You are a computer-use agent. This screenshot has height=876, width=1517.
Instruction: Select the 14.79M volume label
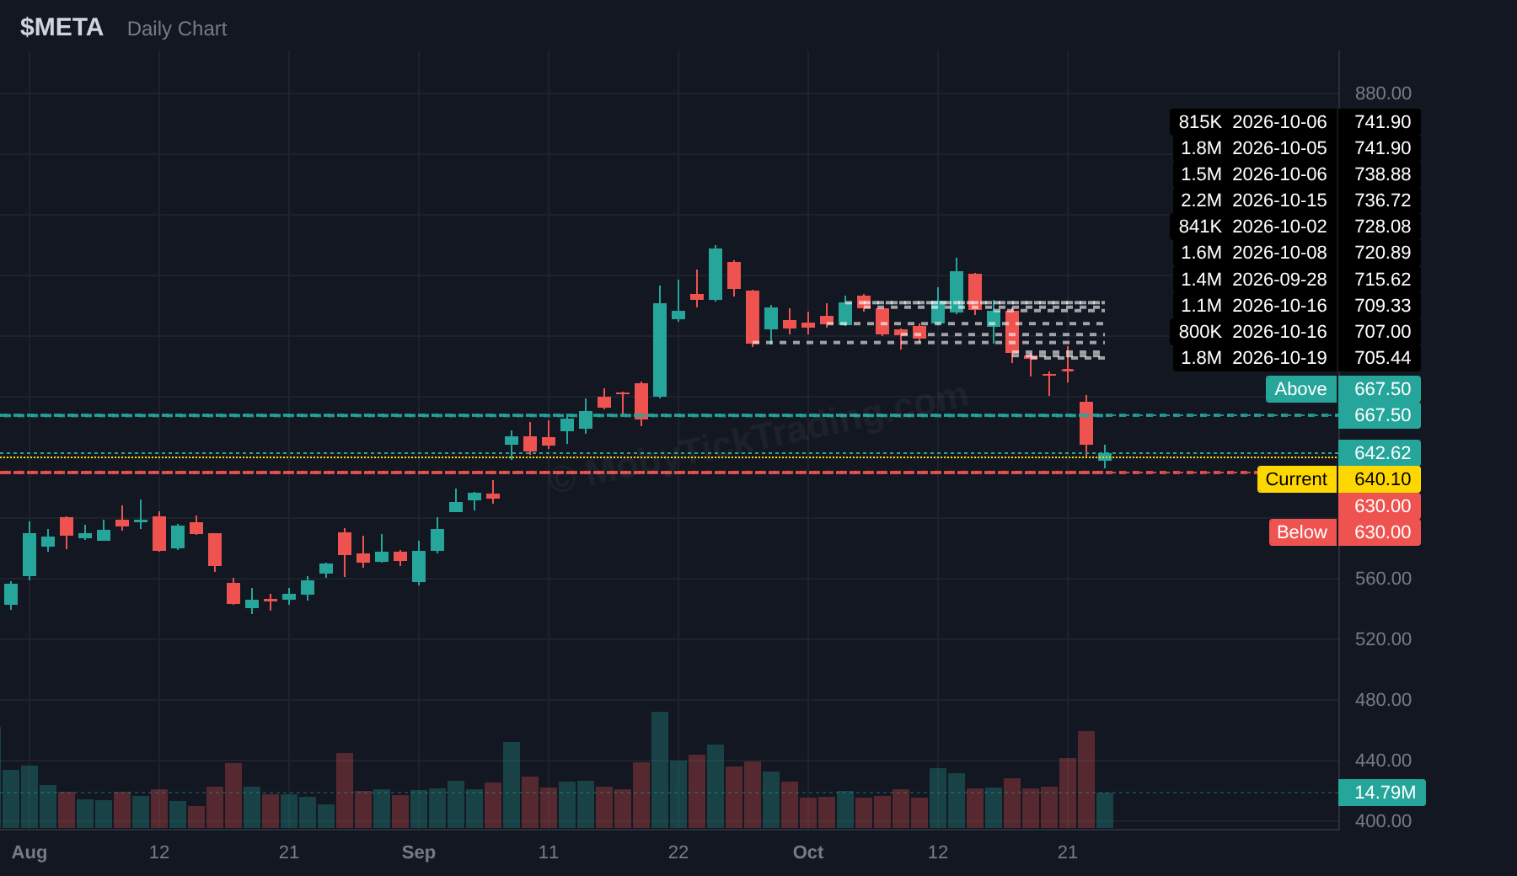(1382, 793)
